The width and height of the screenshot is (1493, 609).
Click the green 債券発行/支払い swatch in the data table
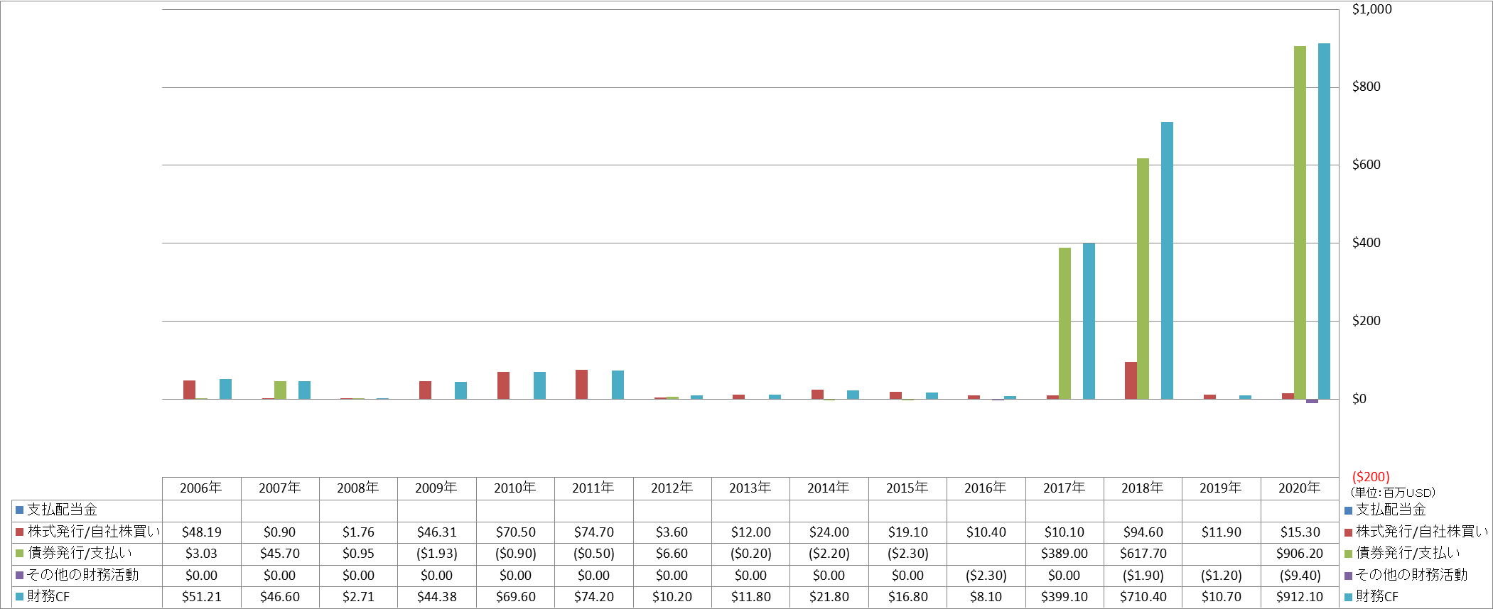click(x=20, y=554)
